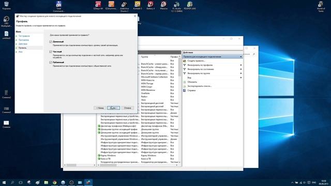331x186 pixels.
Task: Open the Battery 4 desktop shortcut
Action: [151, 6]
